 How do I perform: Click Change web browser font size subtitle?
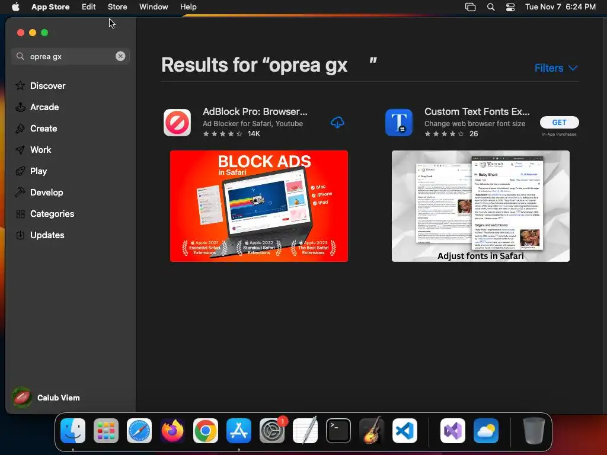475,123
